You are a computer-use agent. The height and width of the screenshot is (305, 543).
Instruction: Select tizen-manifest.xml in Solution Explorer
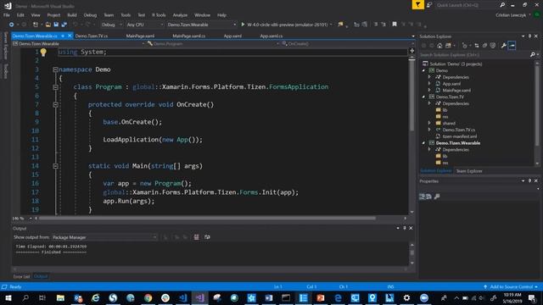click(460, 136)
